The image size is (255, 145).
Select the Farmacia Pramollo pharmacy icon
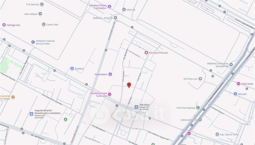tap(146, 53)
